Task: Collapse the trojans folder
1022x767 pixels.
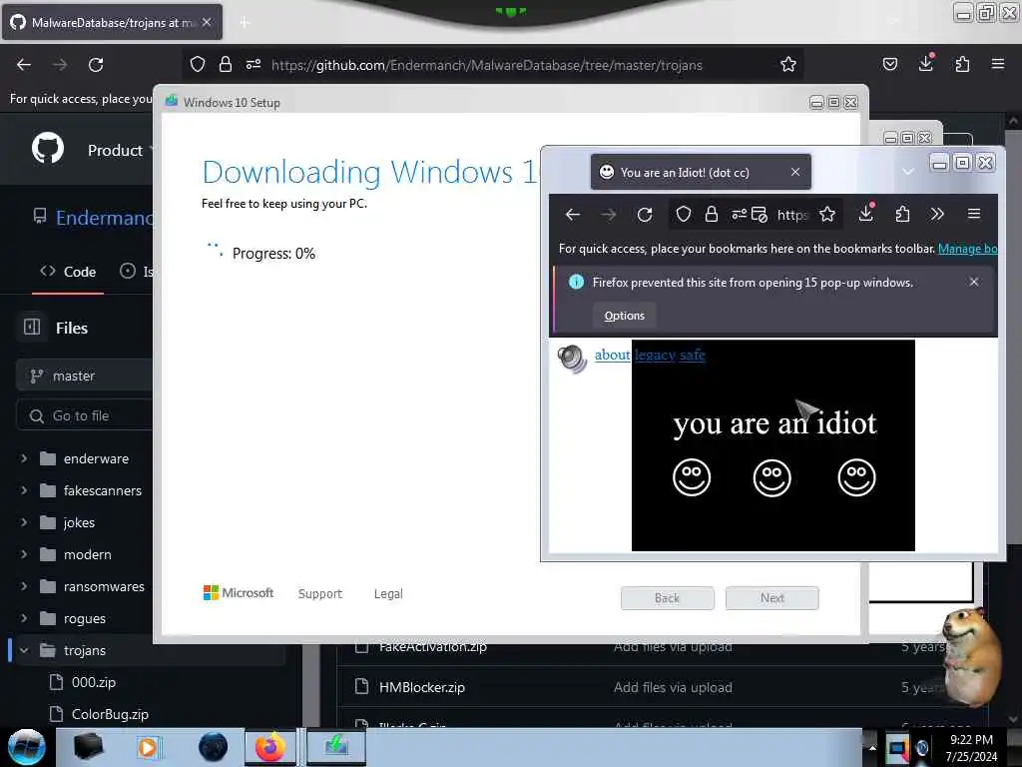Action: pos(24,650)
